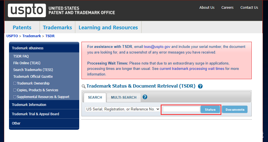The image size is (268, 142).
Task: Open the Careers link
Action: (x=227, y=8)
